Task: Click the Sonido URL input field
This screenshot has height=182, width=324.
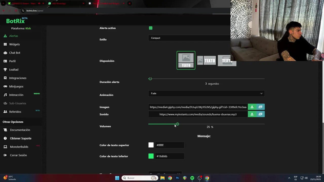Action: coord(198,114)
